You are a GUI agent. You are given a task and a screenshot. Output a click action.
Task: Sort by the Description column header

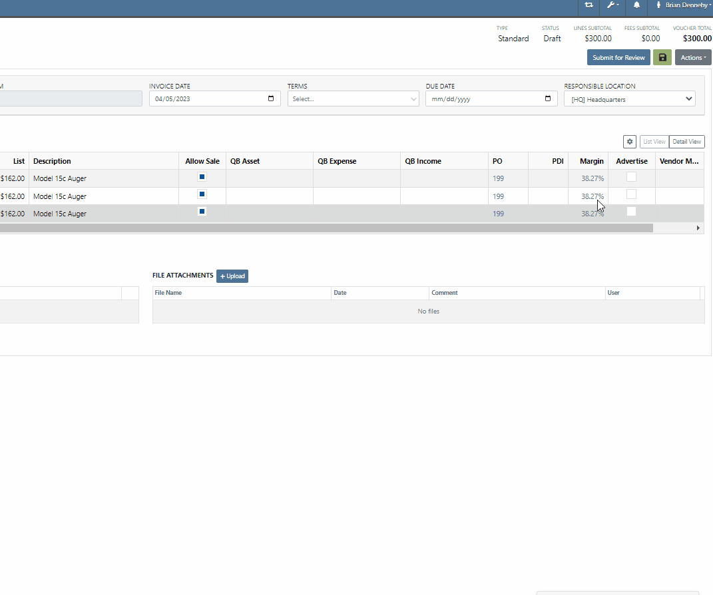pos(104,161)
